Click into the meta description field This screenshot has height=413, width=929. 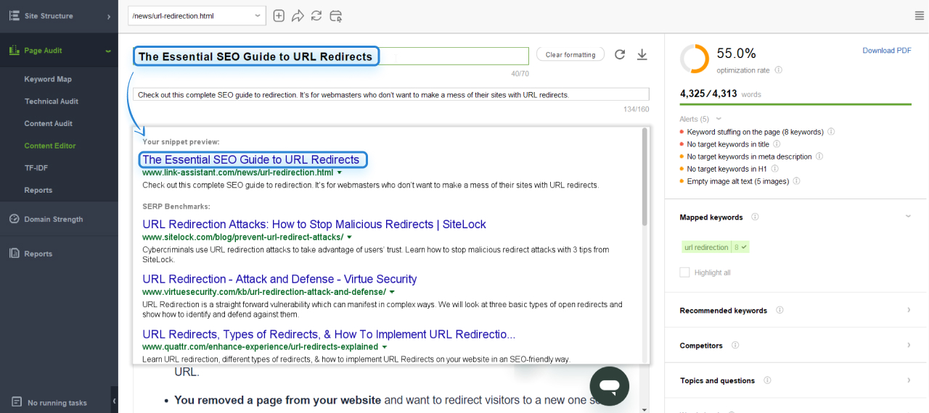click(391, 95)
